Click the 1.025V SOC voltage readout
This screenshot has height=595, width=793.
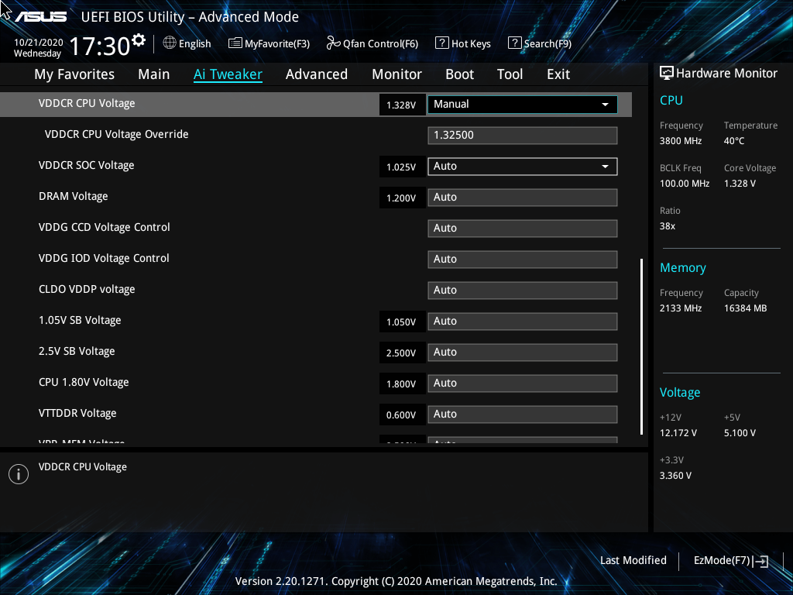tap(402, 167)
